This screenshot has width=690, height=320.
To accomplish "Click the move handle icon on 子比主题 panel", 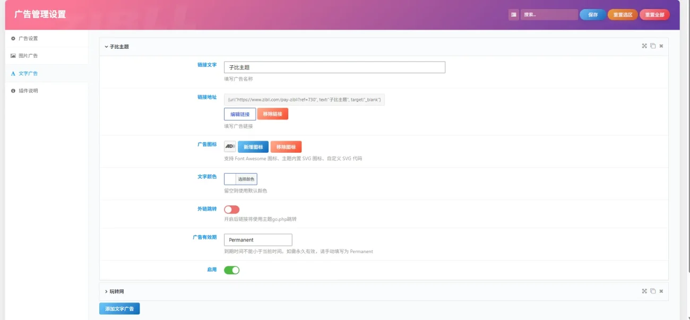I will pos(644,46).
